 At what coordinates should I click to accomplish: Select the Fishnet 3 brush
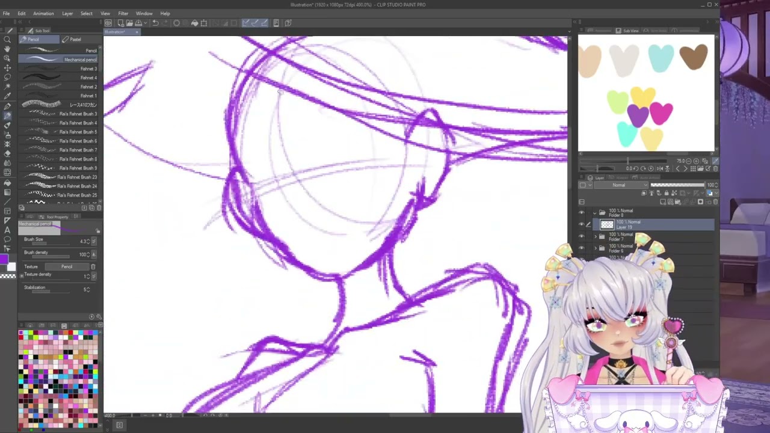tap(58, 69)
